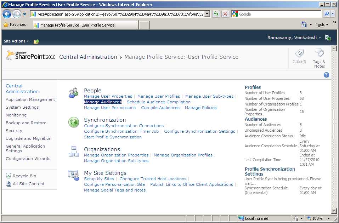The width and height of the screenshot is (339, 223).
Task: Expand the Home button dropdown arrow
Action: coord(311,25)
